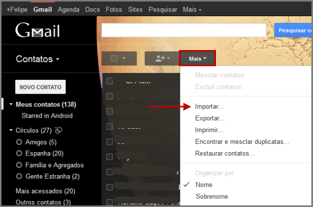Open the add-to-contacts person icon button
Screen dimensions: 313x207
point(162,58)
